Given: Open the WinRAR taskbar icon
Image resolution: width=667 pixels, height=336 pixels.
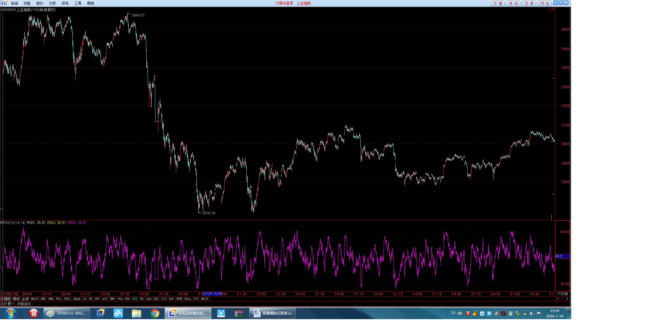Looking at the screenshot, I should (239, 313).
